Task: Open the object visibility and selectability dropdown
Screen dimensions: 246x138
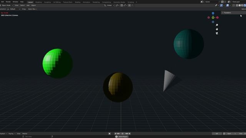Action: click(x=217, y=5)
